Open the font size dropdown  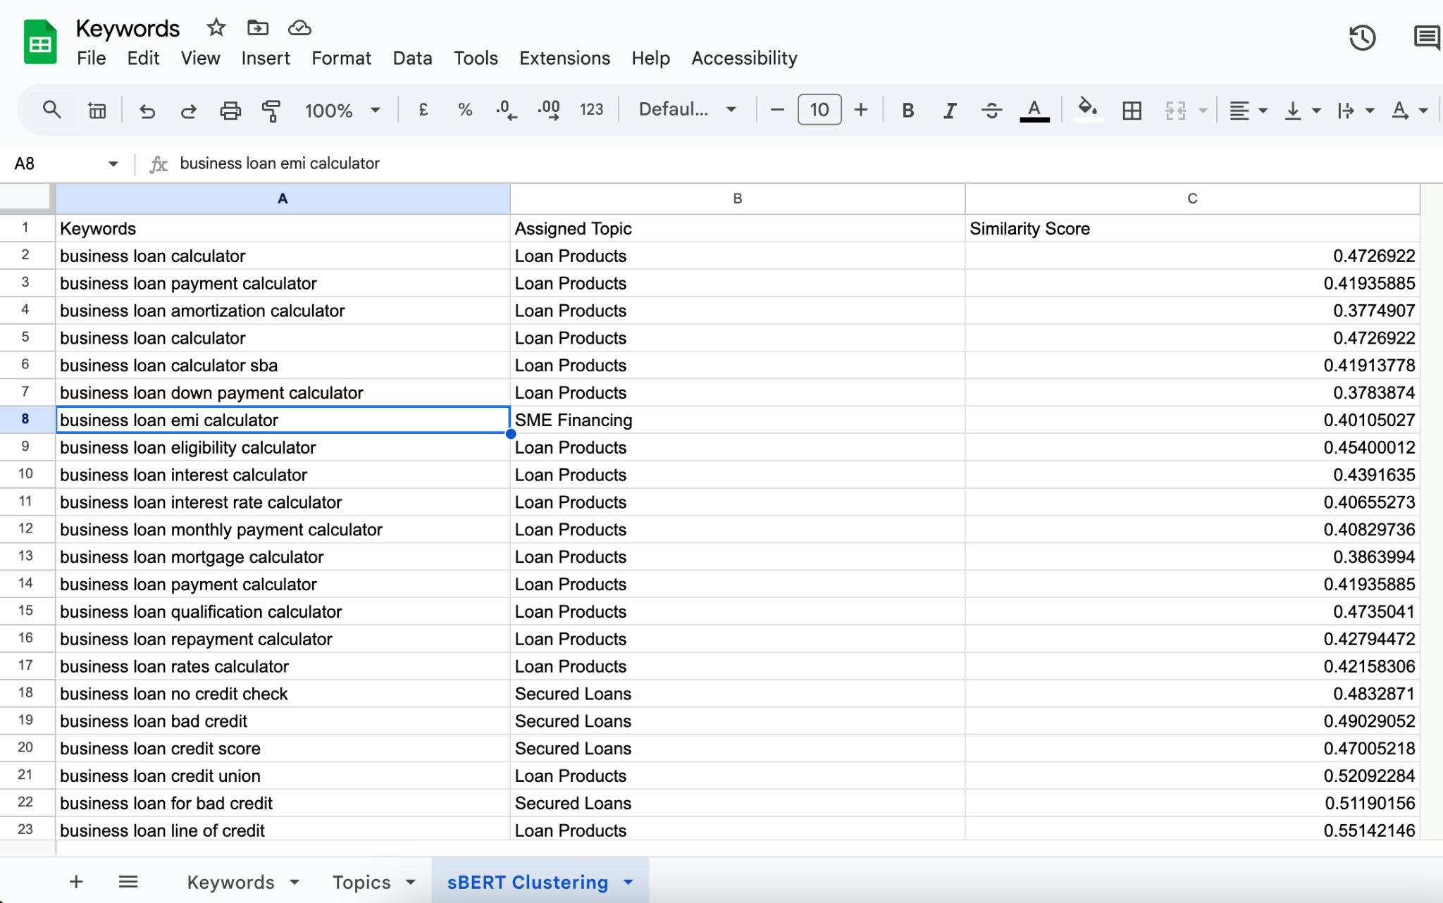coord(820,109)
